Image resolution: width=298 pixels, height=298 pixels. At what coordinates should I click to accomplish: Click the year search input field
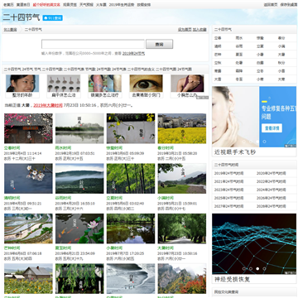93,44
